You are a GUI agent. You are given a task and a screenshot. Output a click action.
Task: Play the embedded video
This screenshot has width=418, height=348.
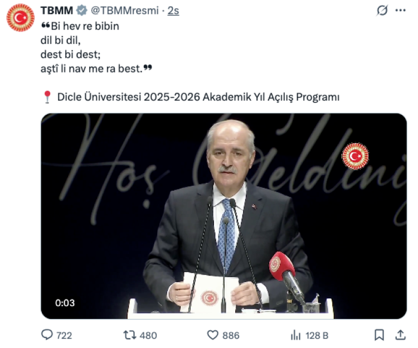(224, 216)
